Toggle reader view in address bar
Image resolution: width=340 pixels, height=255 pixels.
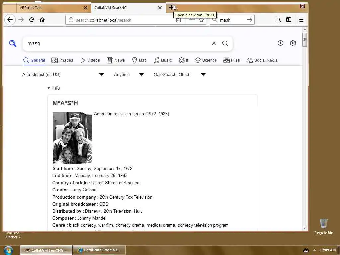click(178, 20)
